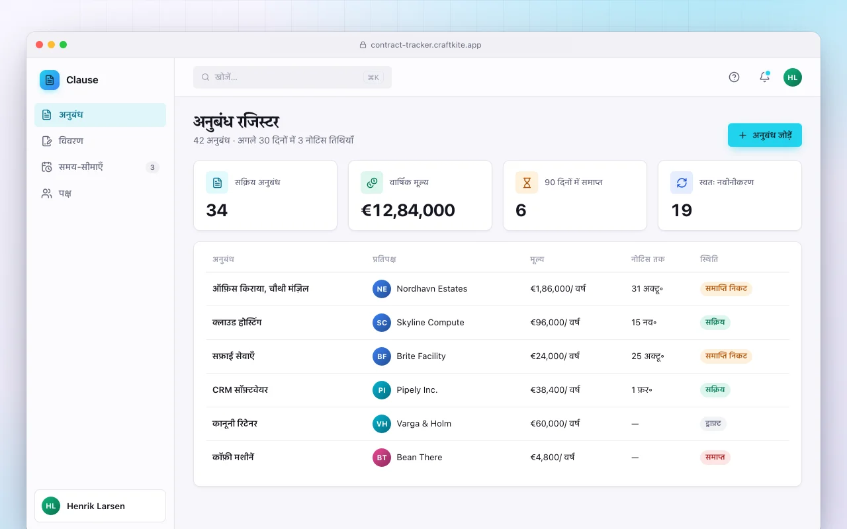847x529 pixels.
Task: Click the समाप्ति निकट badge for Nordhavn Estates
Action: 726,289
